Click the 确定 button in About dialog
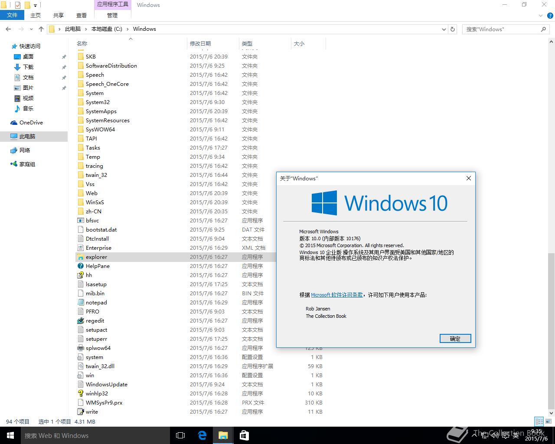555x444 pixels. tap(455, 339)
